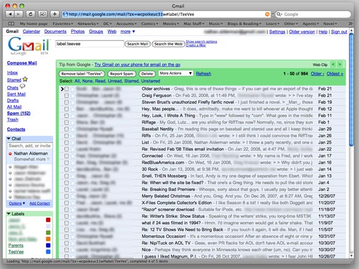This screenshot has width=359, height=269.
Task: Select checkbox for Baseball Nerdity email
Action: pyautogui.click(x=67, y=129)
